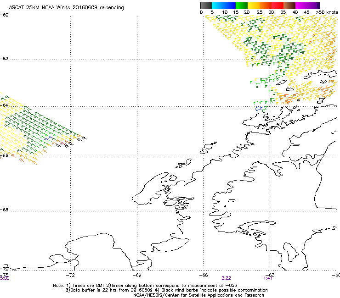The height and width of the screenshot is (298, 340).
Task: Click the red 30-35 knots color swatch
Action: click(x=278, y=6)
